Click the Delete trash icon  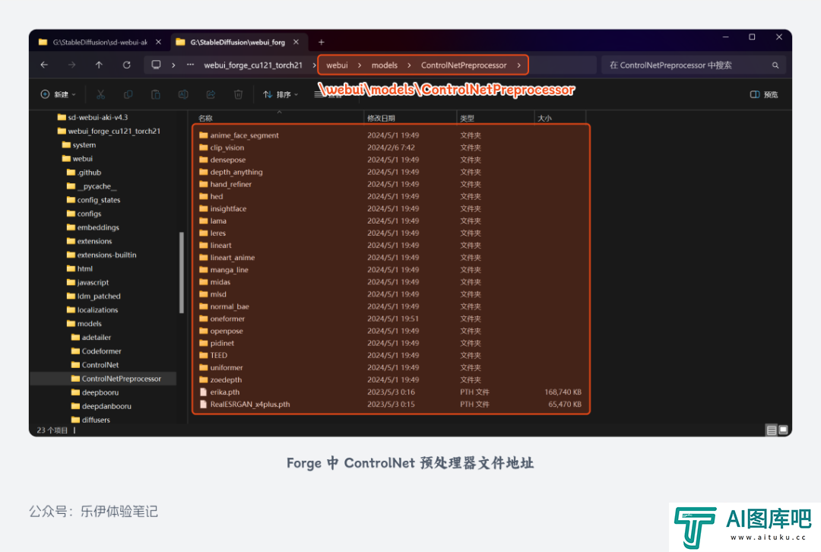pos(238,94)
